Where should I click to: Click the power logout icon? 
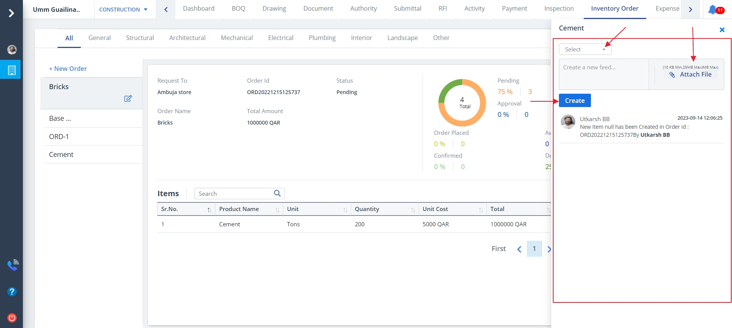click(12, 318)
